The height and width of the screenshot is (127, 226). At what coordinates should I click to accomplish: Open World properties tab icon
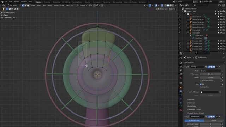[181, 78]
